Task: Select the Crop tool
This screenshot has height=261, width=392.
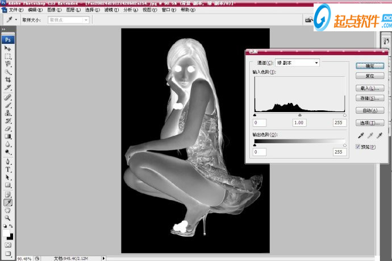Action: click(x=8, y=80)
